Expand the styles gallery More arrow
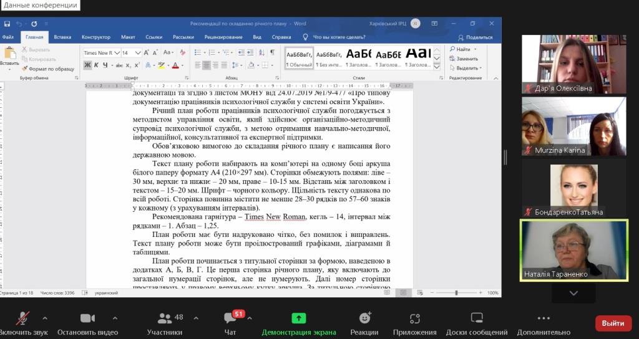639x339 pixels. click(x=437, y=66)
